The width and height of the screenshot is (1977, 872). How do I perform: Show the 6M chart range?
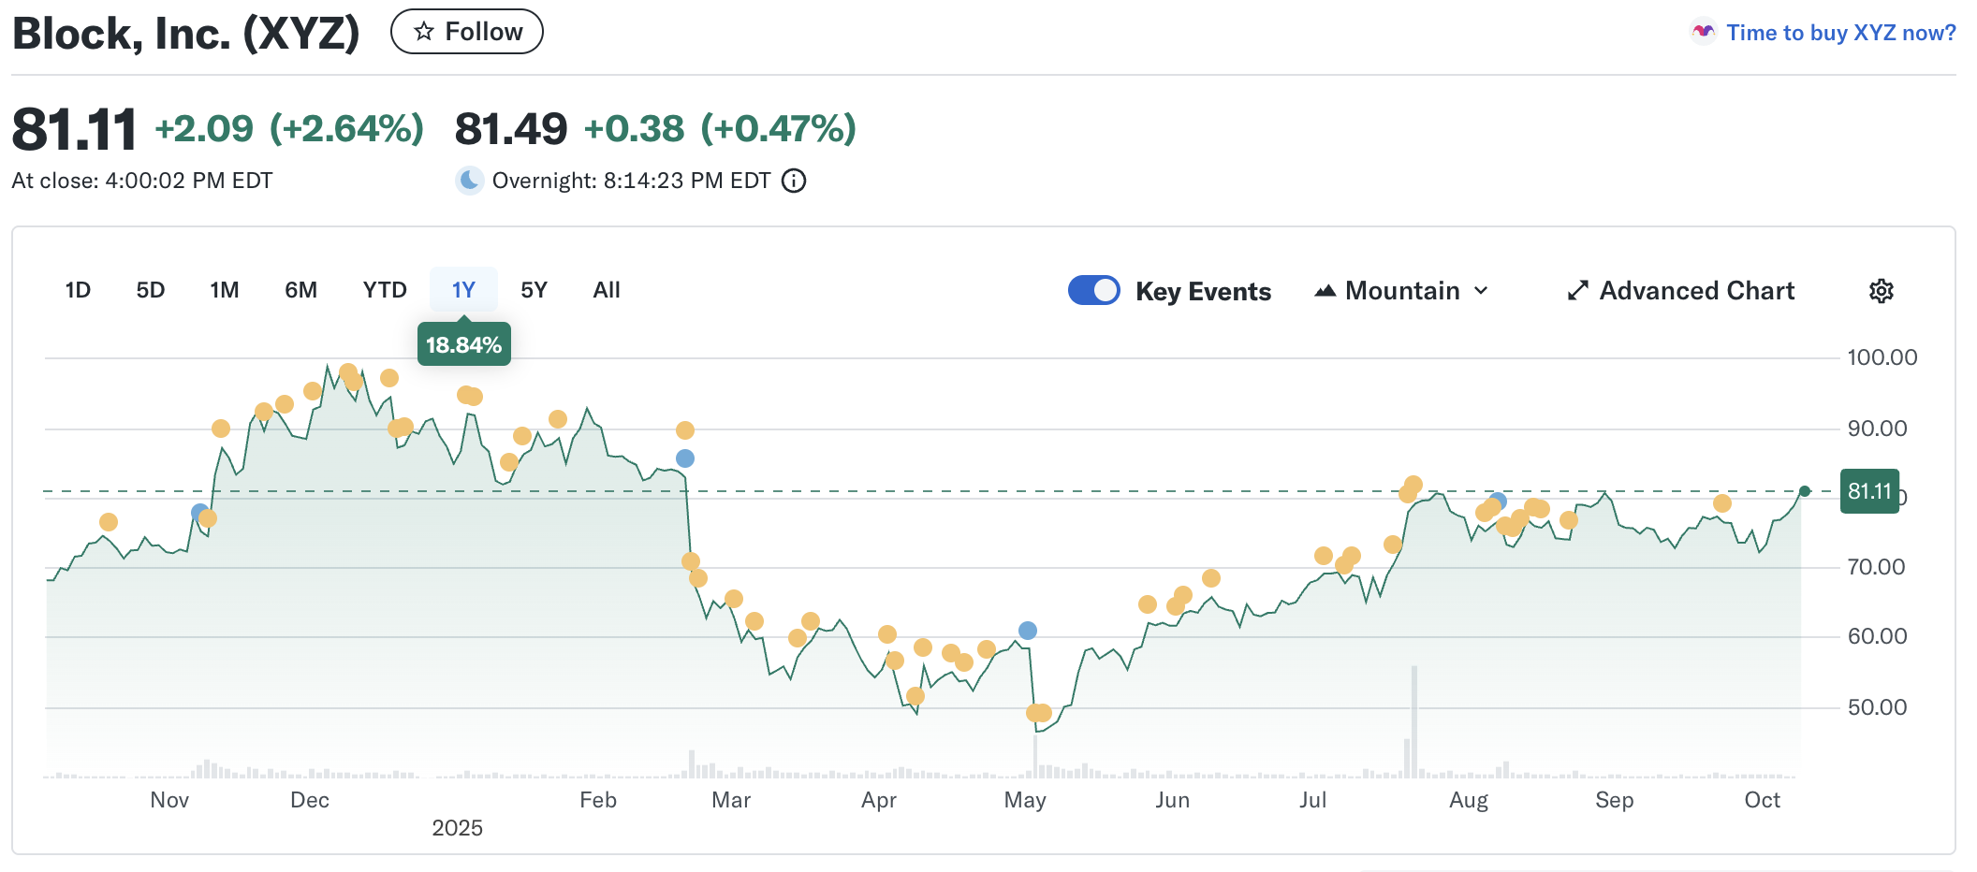[300, 290]
